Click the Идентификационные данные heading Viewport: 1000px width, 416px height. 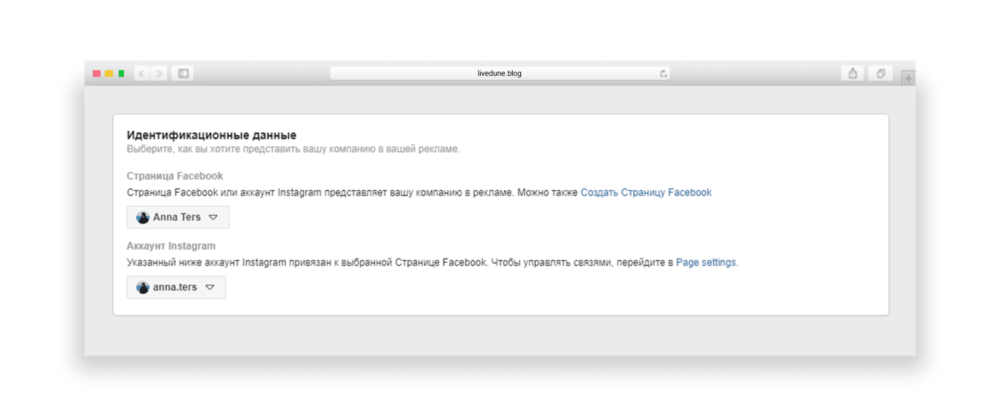coord(211,135)
